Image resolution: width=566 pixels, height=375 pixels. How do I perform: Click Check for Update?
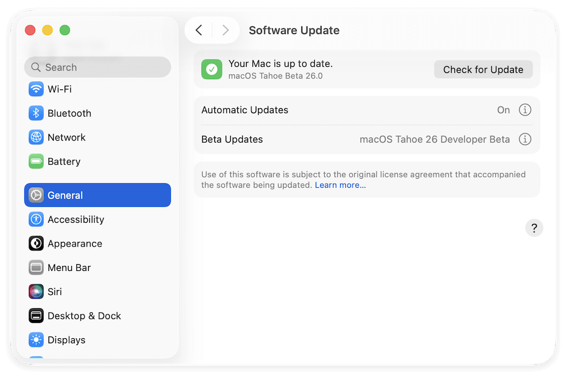[483, 69]
